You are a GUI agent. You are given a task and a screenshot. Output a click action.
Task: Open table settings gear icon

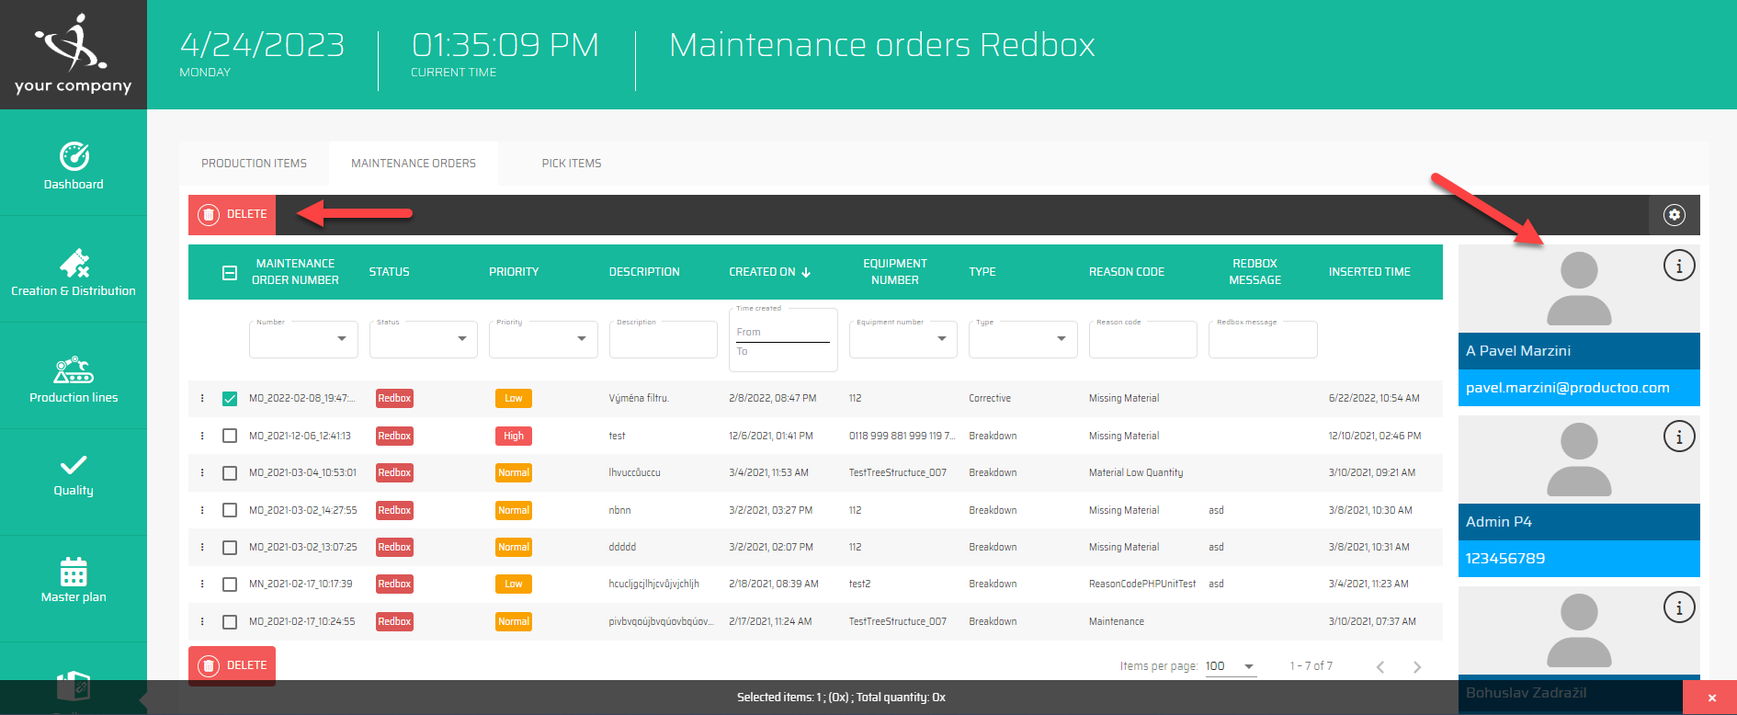(x=1675, y=215)
